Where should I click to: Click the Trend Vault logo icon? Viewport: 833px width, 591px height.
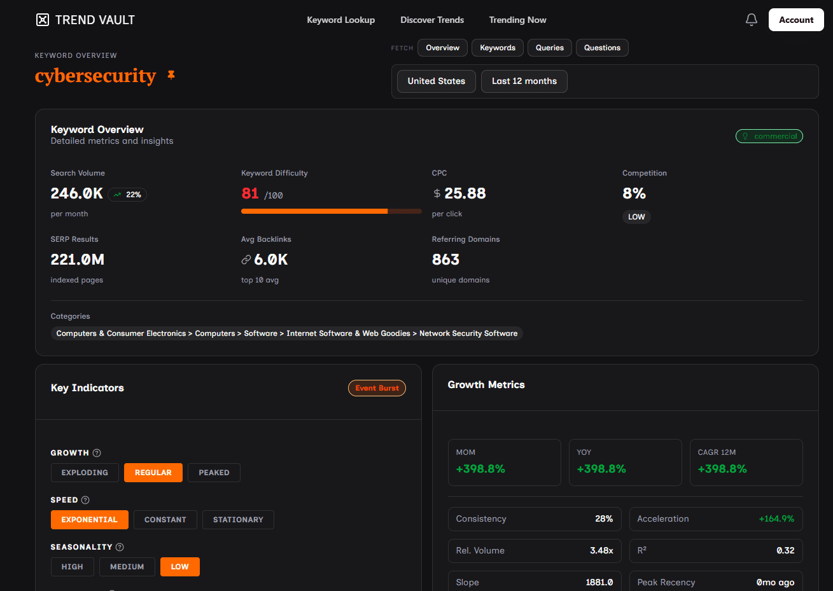43,20
